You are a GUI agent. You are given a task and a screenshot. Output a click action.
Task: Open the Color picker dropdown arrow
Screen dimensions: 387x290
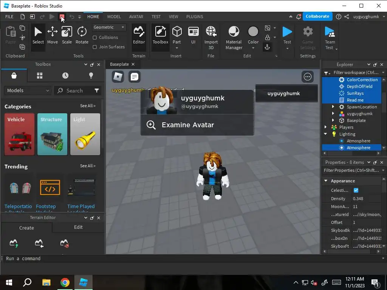pyautogui.click(x=253, y=48)
